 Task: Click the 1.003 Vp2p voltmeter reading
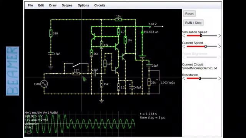pos(168,82)
